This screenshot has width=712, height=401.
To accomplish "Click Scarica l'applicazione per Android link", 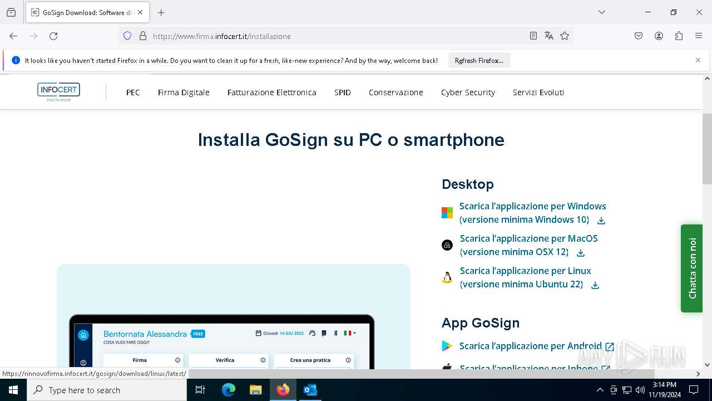I will [530, 346].
